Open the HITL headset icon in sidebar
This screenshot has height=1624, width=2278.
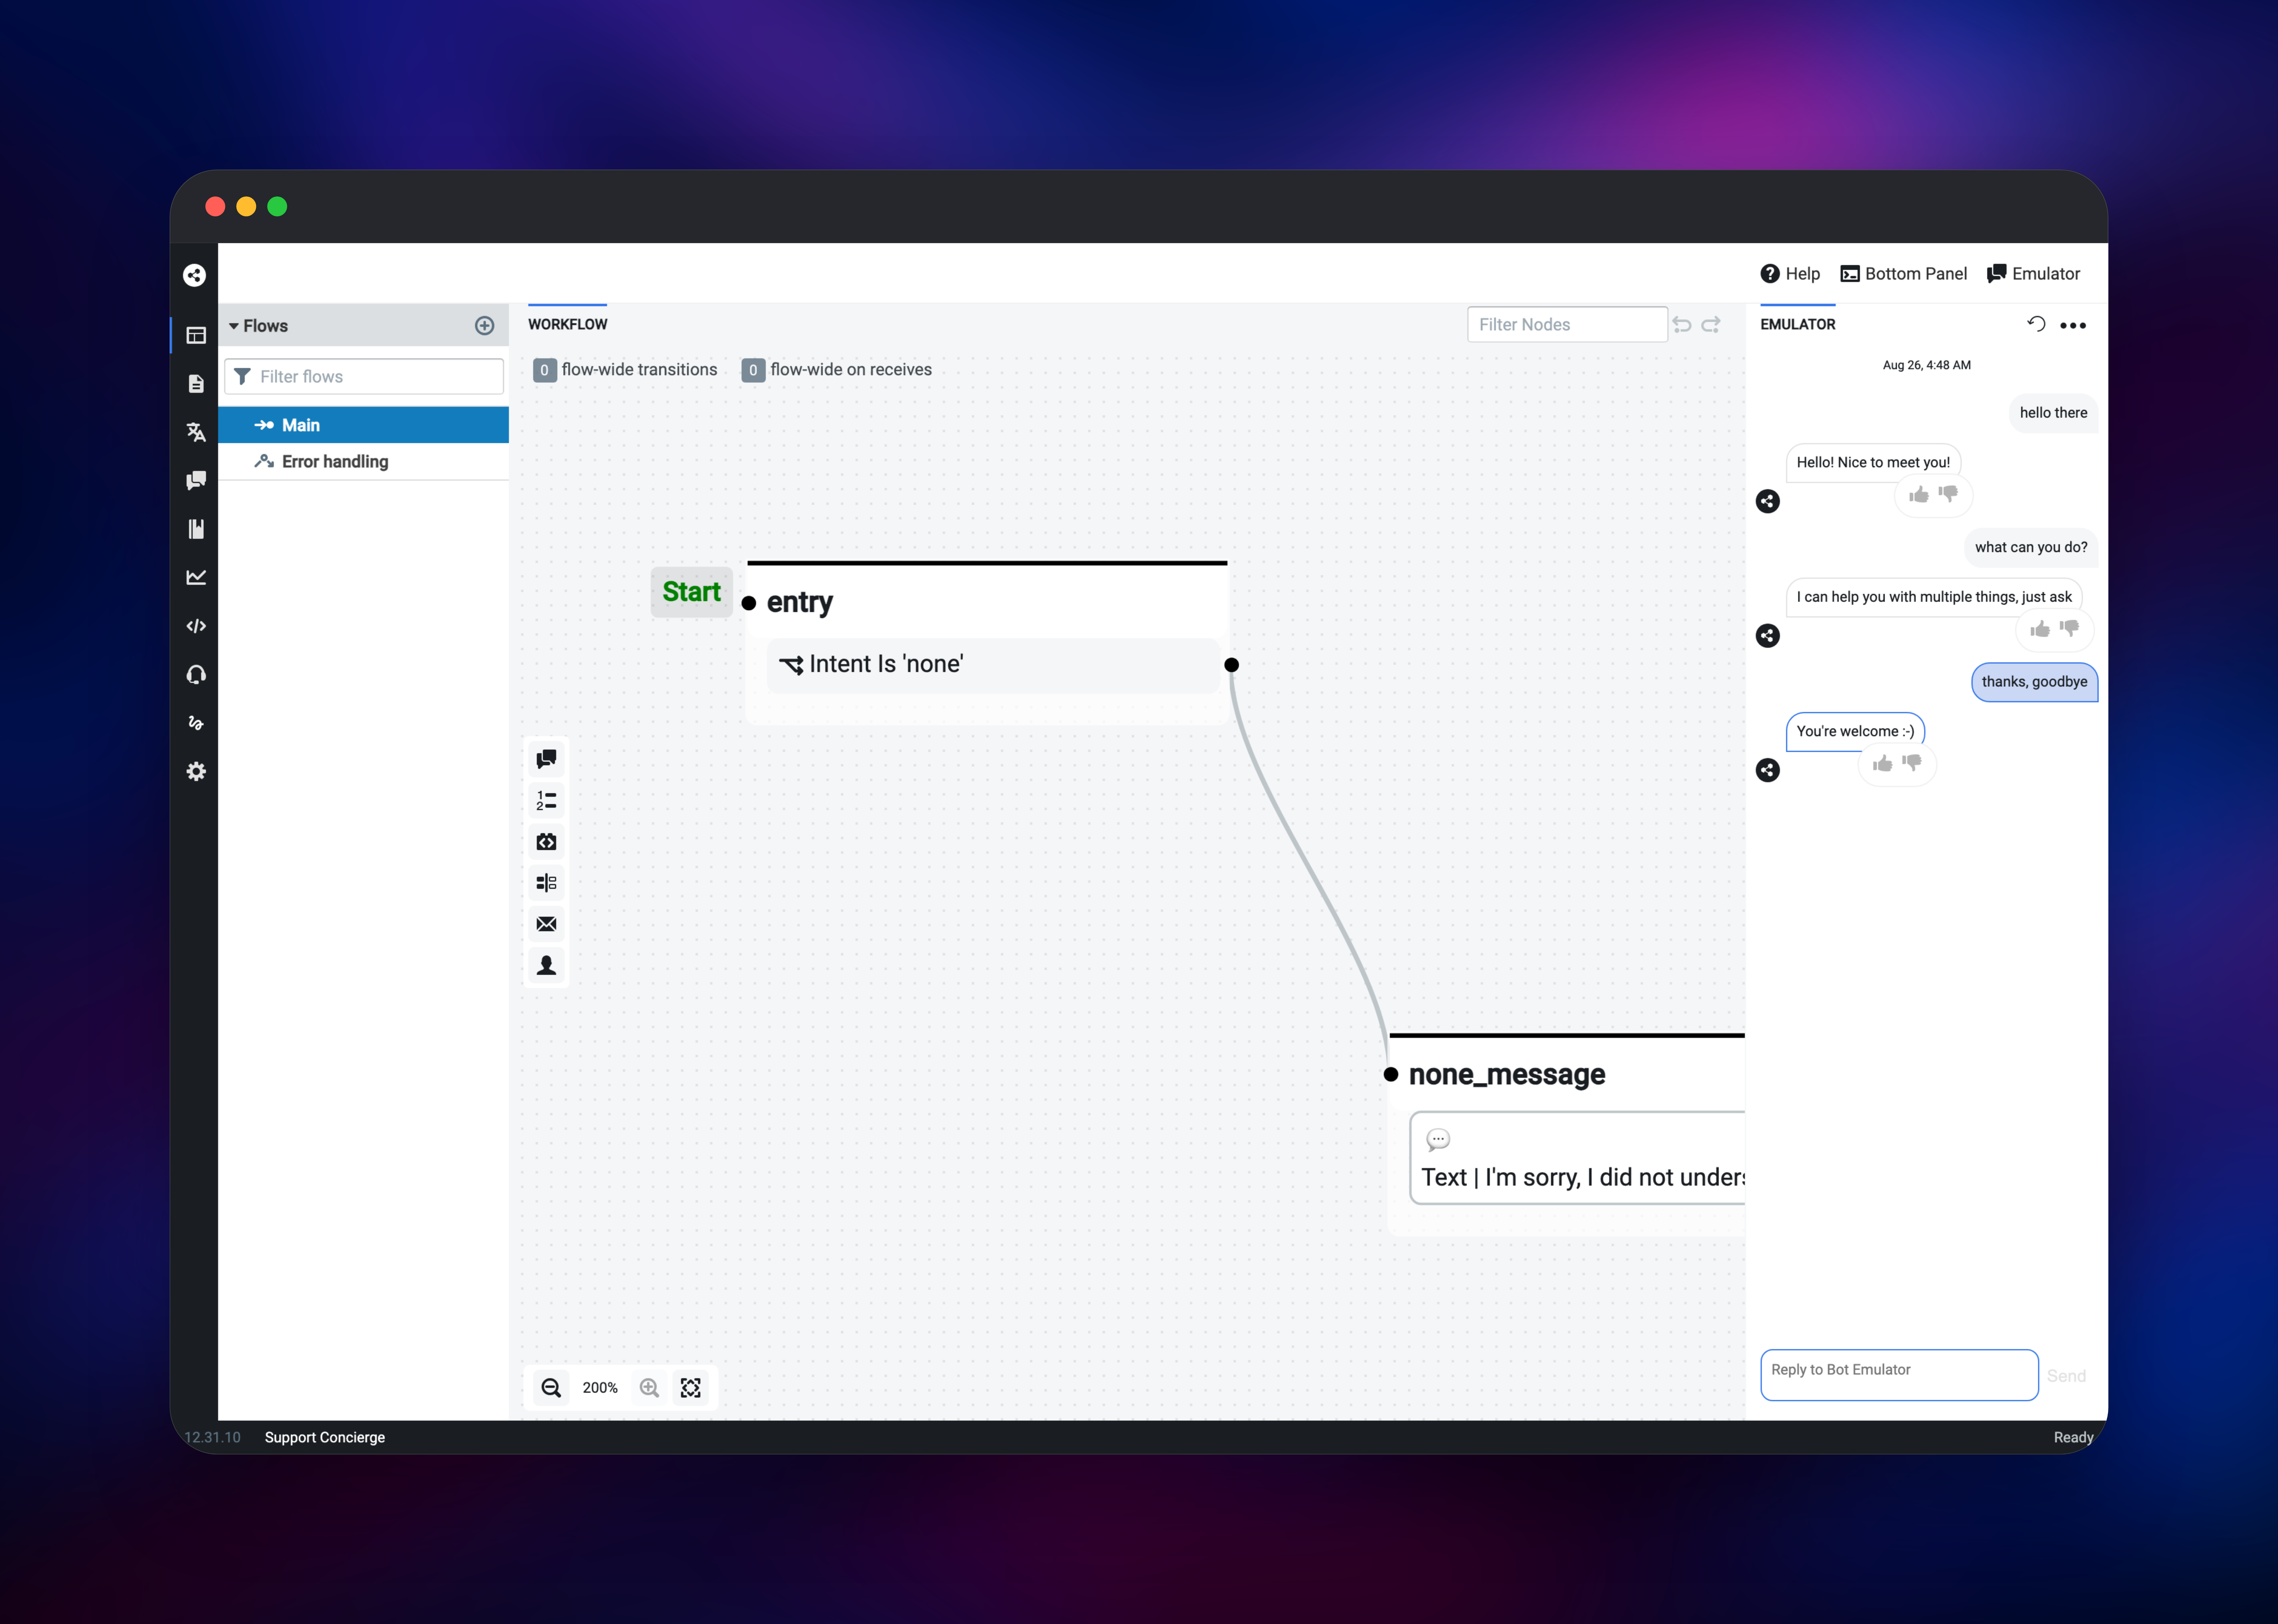tap(196, 675)
